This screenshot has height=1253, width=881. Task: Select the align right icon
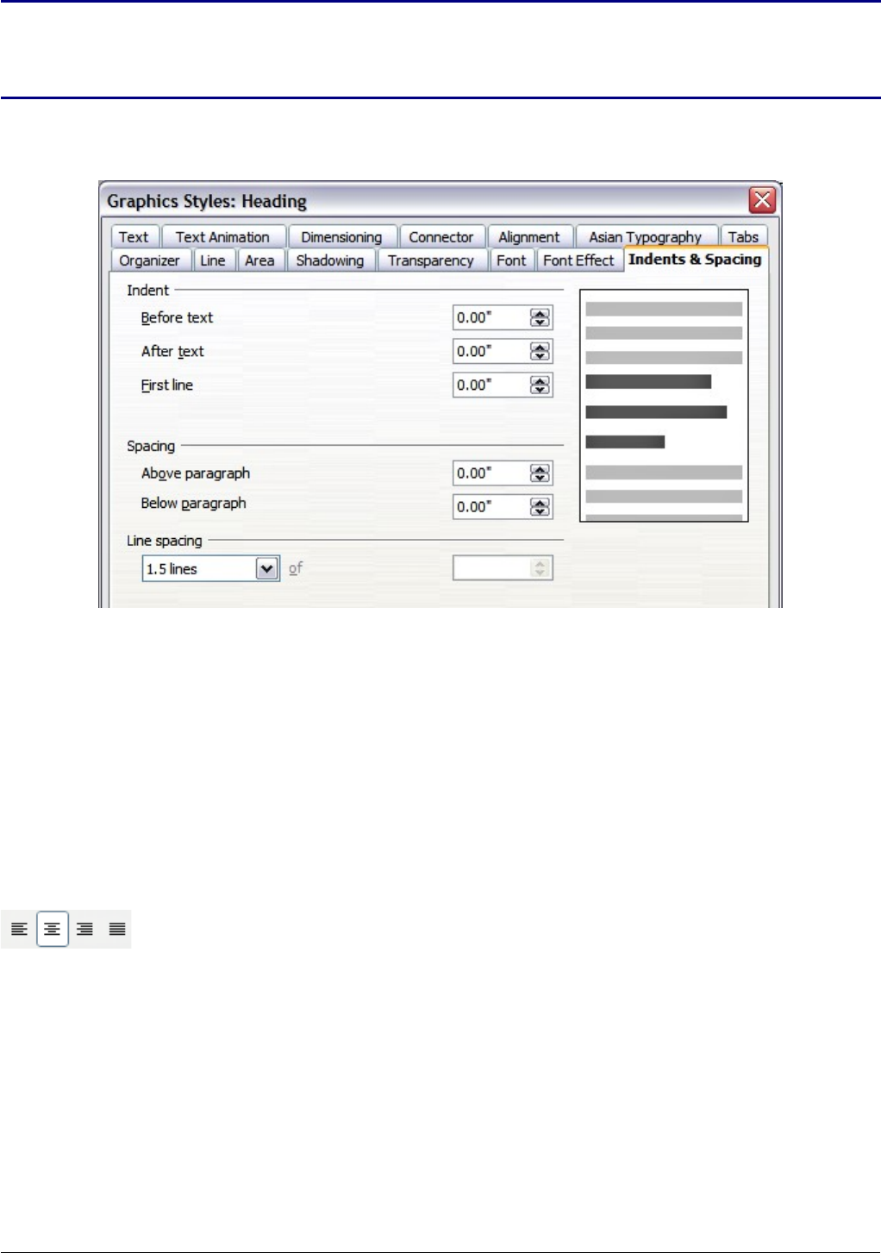(x=84, y=930)
